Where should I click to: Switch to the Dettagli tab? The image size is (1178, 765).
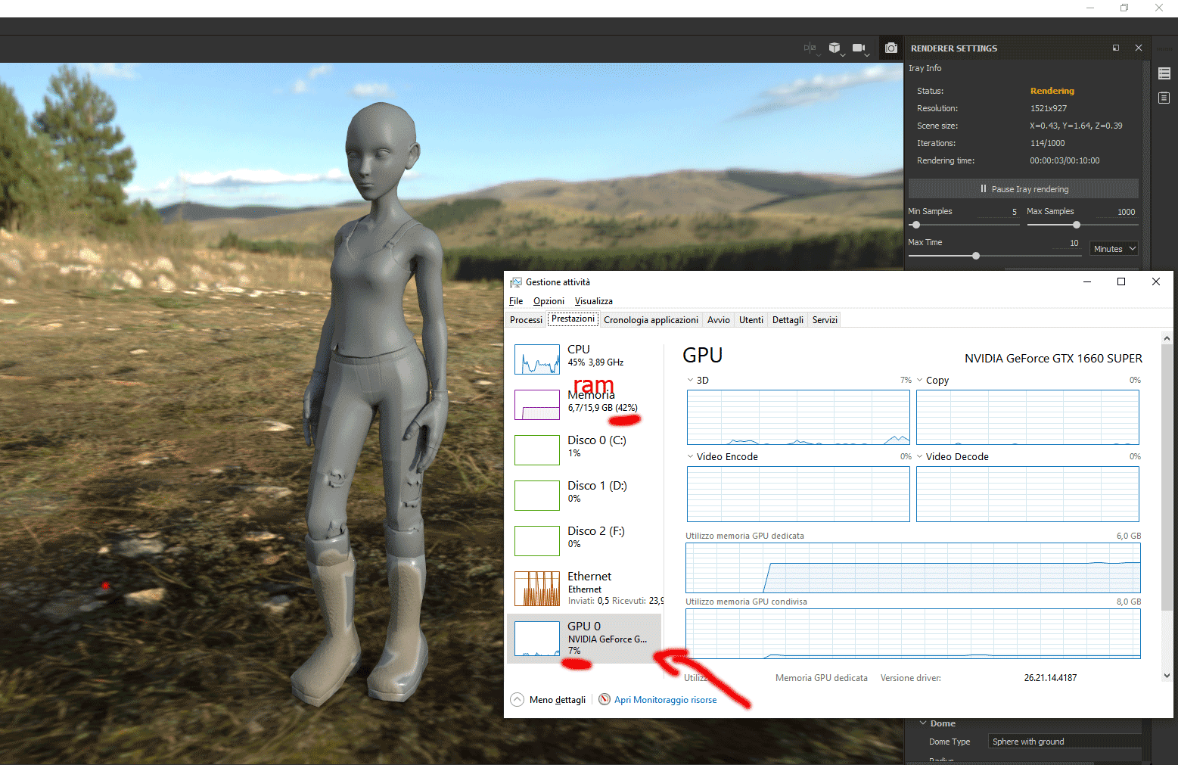pyautogui.click(x=788, y=320)
